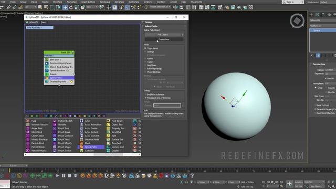Open the Graph Editors menu
Viewport: 336px width, 189px height.
[x=88, y=2]
